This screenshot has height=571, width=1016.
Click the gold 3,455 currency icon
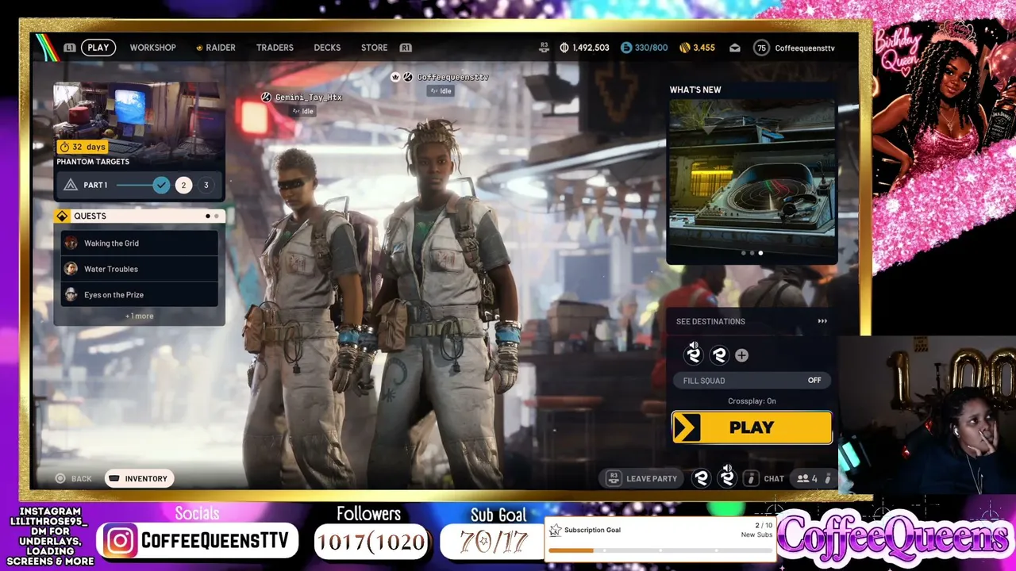(x=685, y=48)
